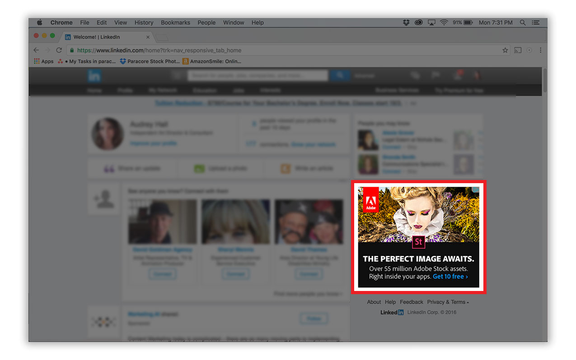Open the Chrome application menu
This screenshot has height=360, width=576.
pyautogui.click(x=61, y=23)
